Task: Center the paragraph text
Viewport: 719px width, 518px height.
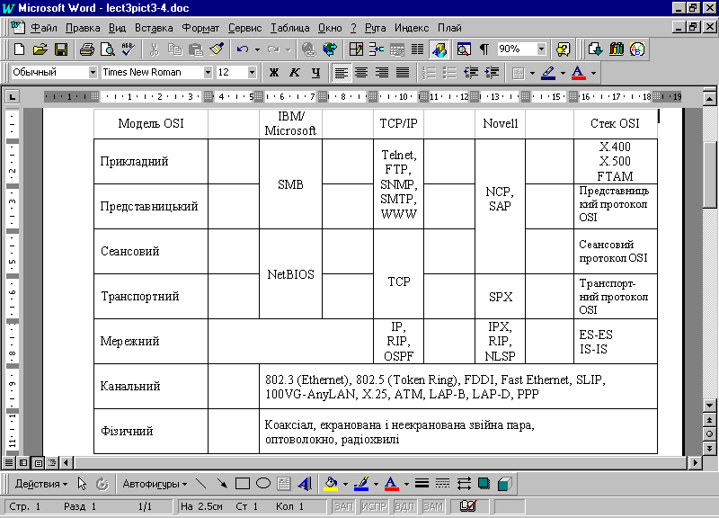Action: [x=361, y=73]
